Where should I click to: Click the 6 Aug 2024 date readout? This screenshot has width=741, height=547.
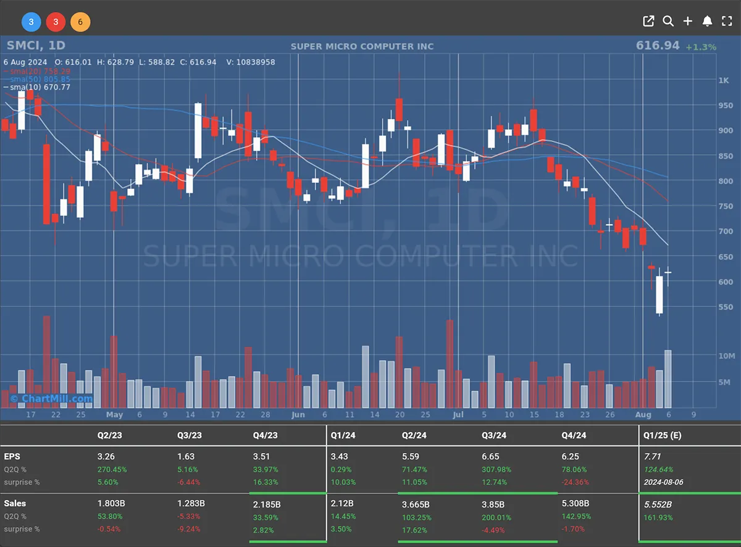[25, 62]
